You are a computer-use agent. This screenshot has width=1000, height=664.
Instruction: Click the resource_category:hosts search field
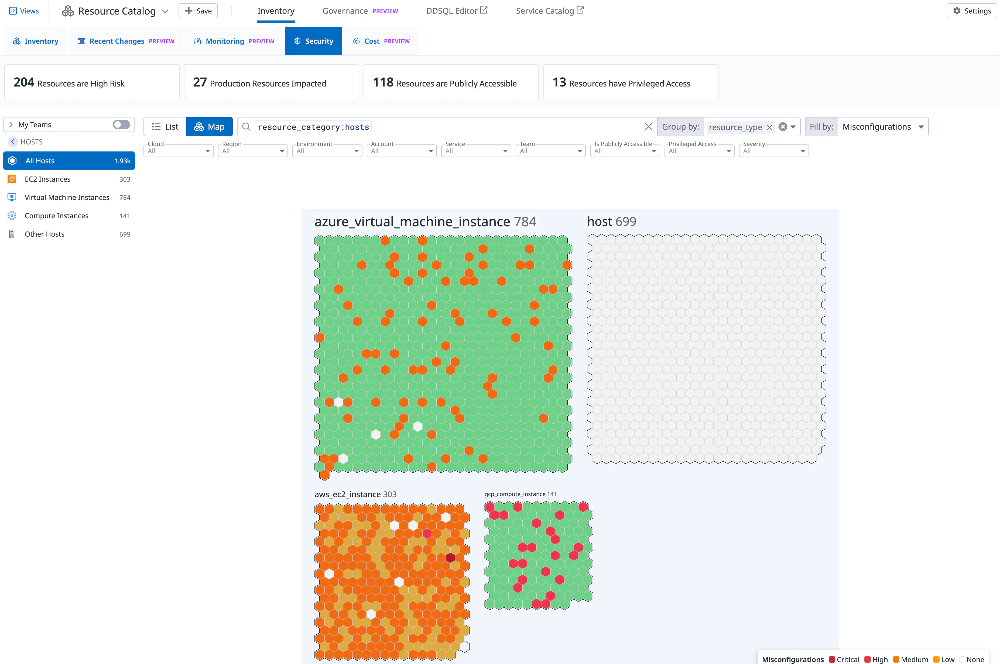pos(447,127)
